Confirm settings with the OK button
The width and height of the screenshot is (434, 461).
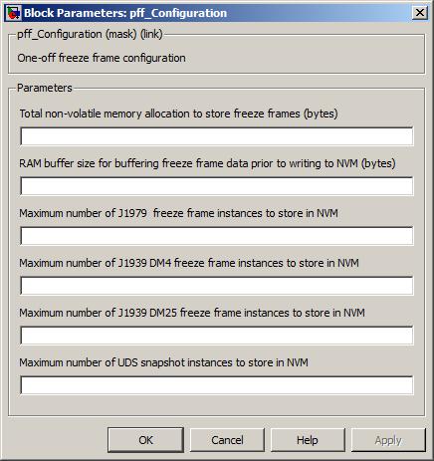coord(145,440)
